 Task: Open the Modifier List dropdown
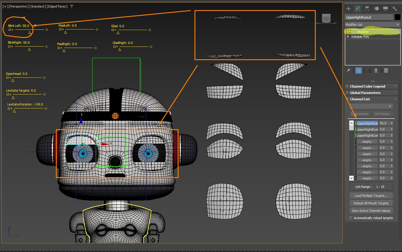coord(372,25)
